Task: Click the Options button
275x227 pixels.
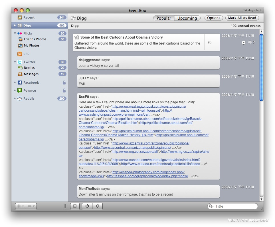Action: [x=214, y=18]
